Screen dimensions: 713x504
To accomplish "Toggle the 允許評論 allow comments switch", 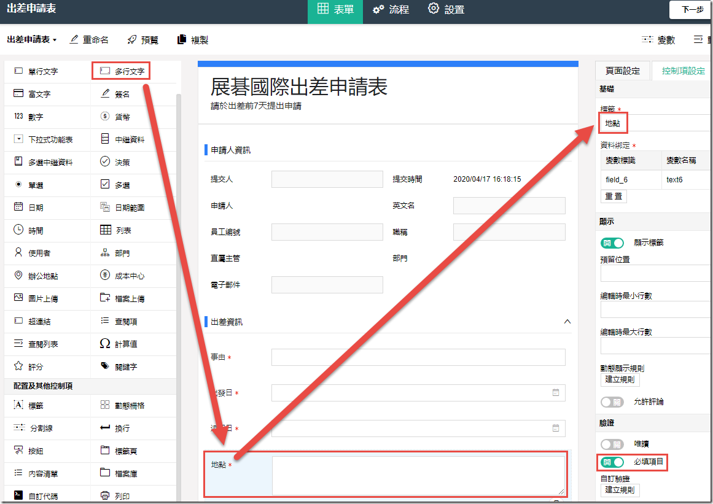I will coord(612,402).
